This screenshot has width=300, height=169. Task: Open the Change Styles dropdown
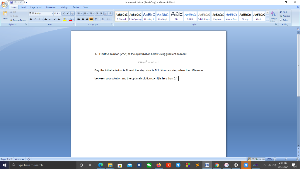point(273,17)
